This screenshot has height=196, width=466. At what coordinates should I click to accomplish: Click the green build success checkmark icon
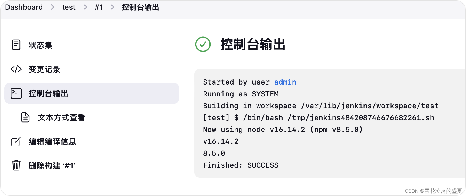pyautogui.click(x=203, y=44)
